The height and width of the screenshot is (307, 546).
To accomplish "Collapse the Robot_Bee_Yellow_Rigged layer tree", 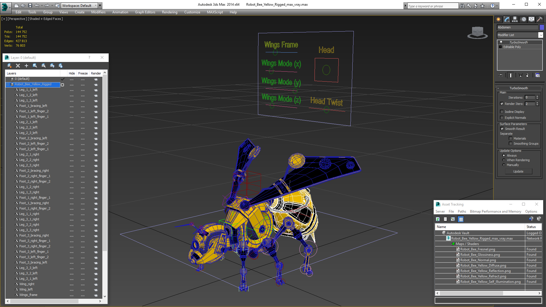I will point(8,84).
